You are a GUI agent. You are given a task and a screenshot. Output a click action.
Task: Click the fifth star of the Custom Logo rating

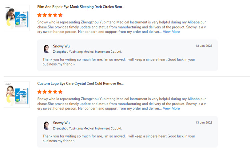[60, 92]
